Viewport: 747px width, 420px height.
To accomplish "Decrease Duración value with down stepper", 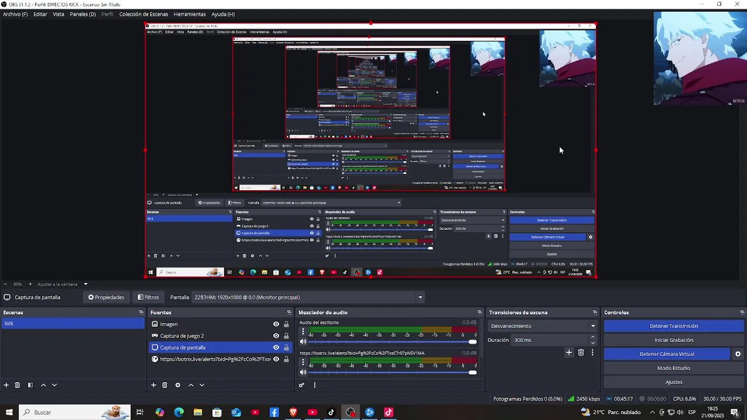I will tap(593, 343).
